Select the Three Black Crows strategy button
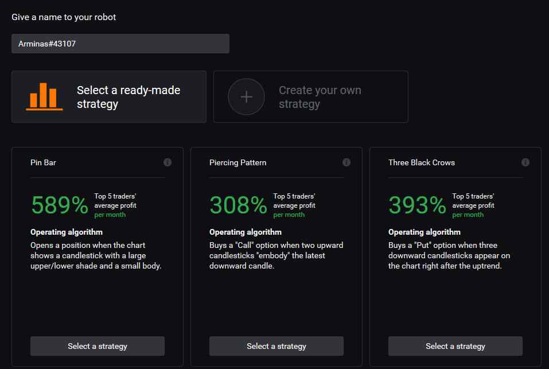 click(x=455, y=346)
